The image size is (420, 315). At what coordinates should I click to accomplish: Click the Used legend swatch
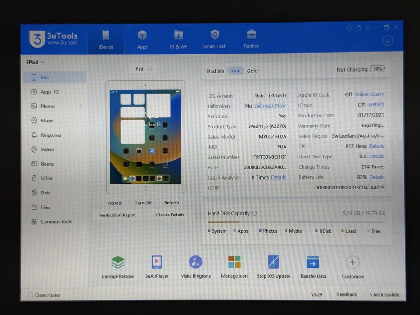click(x=342, y=231)
